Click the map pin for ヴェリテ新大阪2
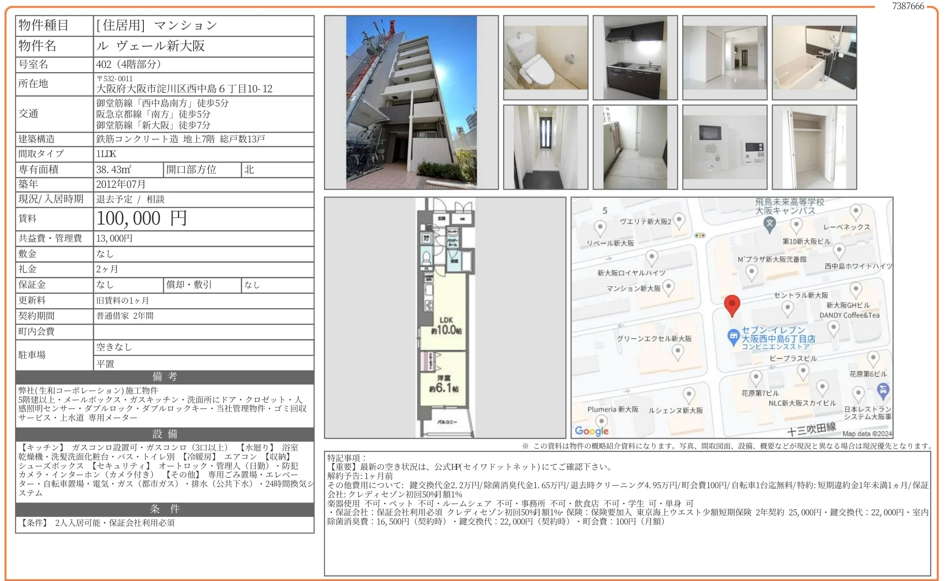Image resolution: width=945 pixels, height=581 pixels. click(679, 220)
